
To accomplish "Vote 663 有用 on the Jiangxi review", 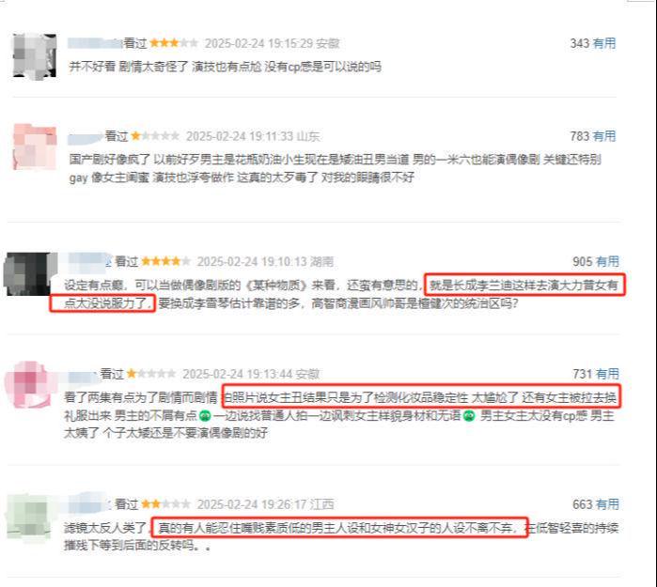I will [x=595, y=504].
